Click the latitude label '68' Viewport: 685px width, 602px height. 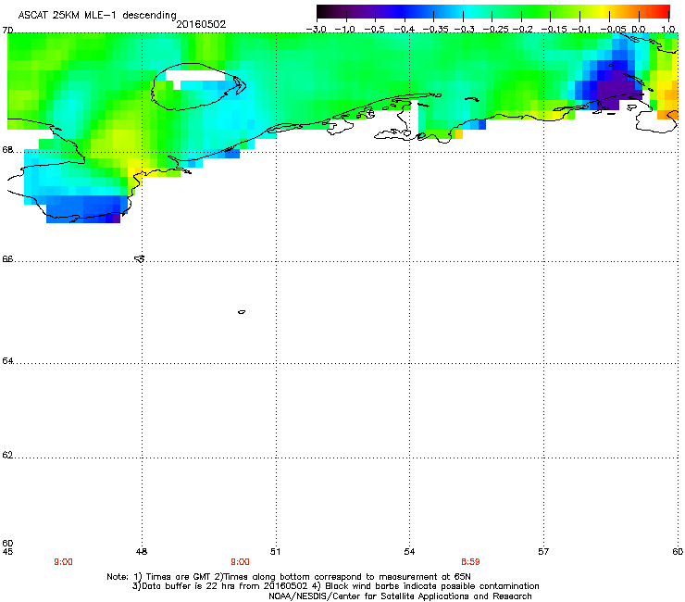click(7, 150)
